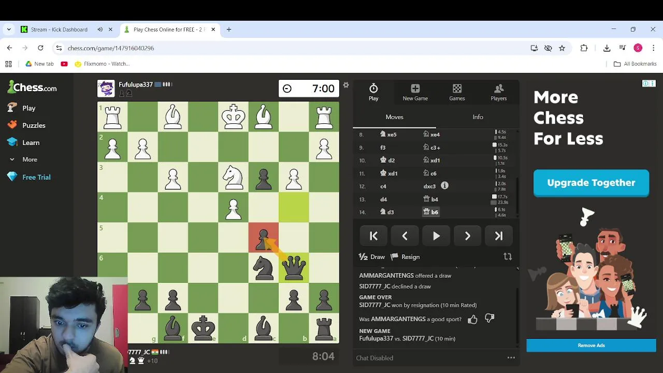This screenshot has width=663, height=373.
Task: Open Fufulupa337 username profile
Action: [136, 84]
